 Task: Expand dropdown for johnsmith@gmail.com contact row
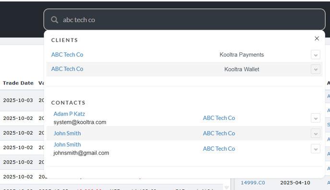[316, 149]
